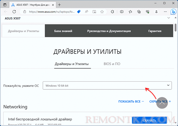View site information via the lock icon
The width and height of the screenshot is (178, 126).
(25, 12)
